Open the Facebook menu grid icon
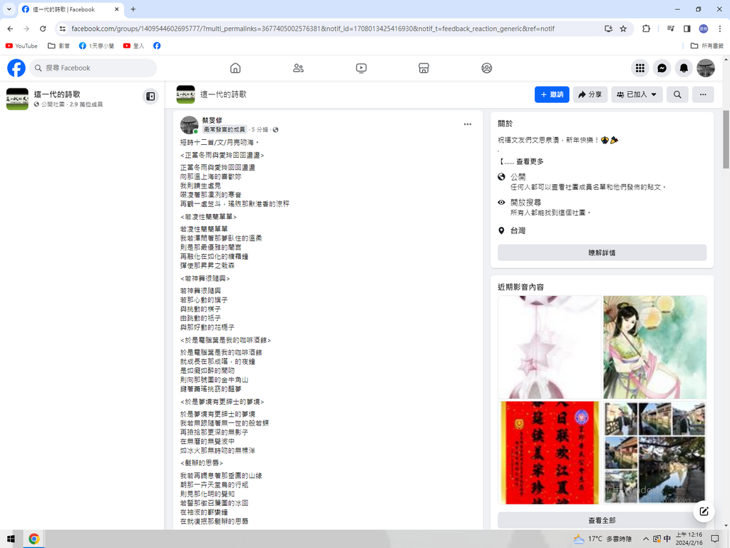This screenshot has height=548, width=730. (640, 68)
